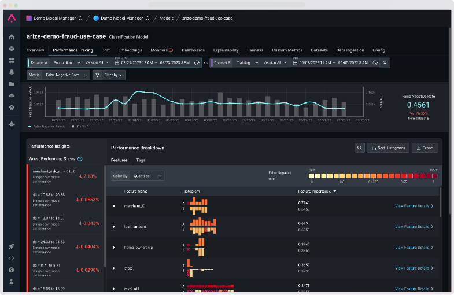Open the search magnifier in Performance Breakdown
This screenshot has height=295, width=454.
pyautogui.click(x=360, y=147)
